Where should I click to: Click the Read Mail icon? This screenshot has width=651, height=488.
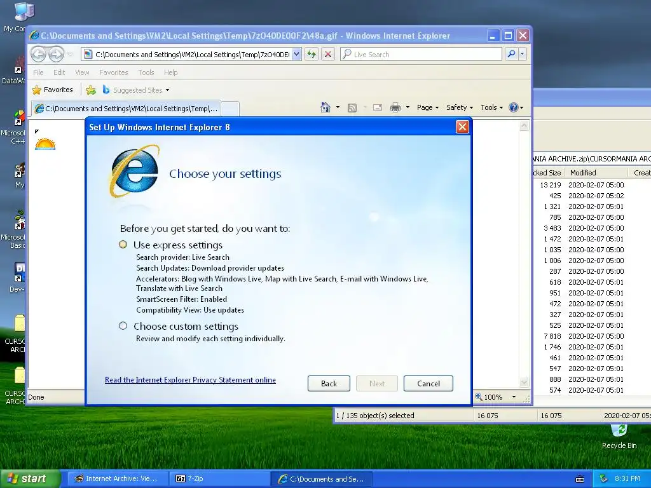[378, 107]
